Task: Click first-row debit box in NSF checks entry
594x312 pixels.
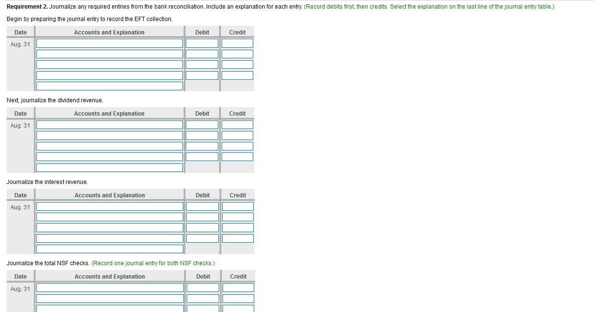Action: click(x=203, y=288)
